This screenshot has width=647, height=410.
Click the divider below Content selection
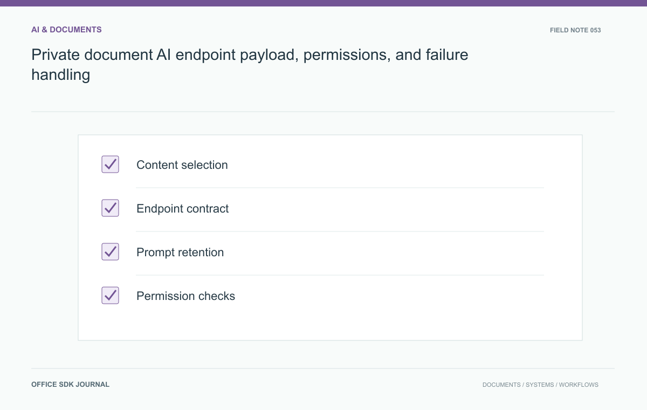[340, 188]
